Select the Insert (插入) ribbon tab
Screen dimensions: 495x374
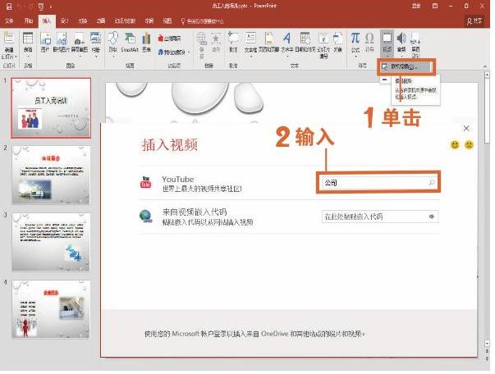[x=47, y=21]
